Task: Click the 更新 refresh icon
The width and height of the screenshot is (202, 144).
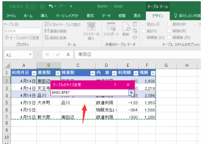Action: 126,27
